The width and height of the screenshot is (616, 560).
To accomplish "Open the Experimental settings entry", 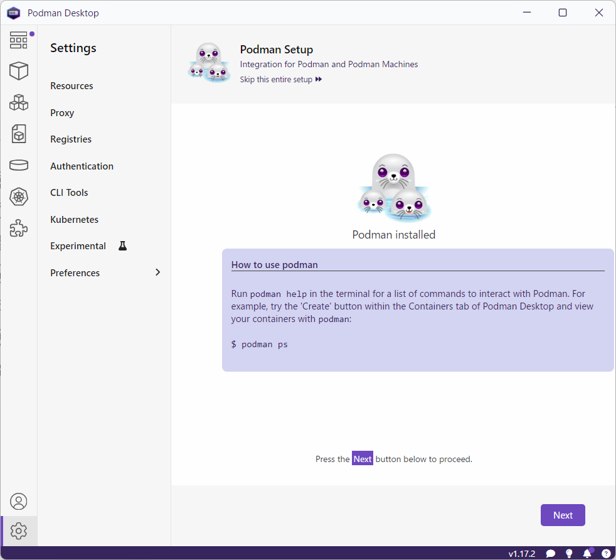I will [78, 246].
